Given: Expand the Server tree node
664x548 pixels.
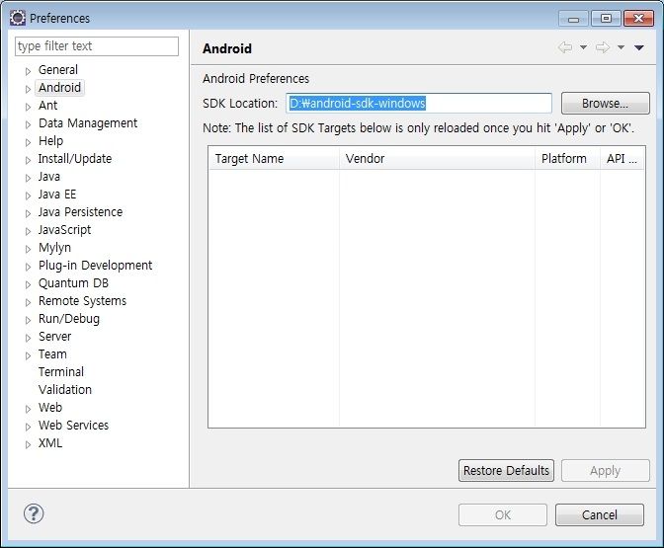Looking at the screenshot, I should coord(28,338).
